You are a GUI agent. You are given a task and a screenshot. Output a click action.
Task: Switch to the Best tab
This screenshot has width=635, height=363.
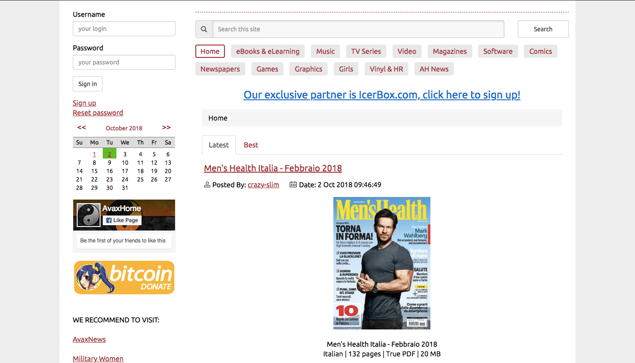point(251,145)
